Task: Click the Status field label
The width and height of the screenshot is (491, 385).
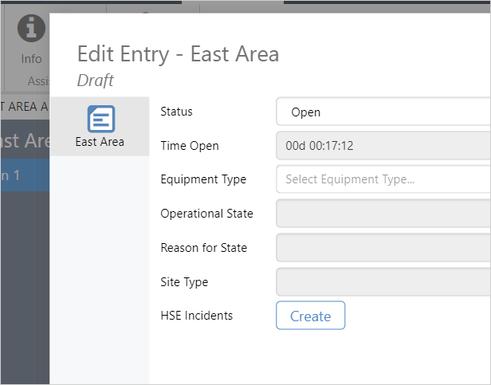Action: 176,112
